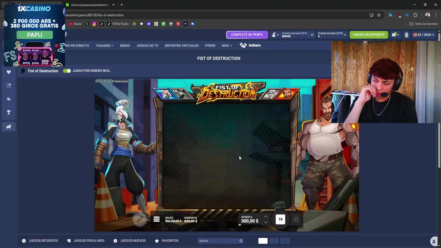This screenshot has height=248, width=441.
Task: Refresh the Cuenta principal balance
Action: (312, 35)
